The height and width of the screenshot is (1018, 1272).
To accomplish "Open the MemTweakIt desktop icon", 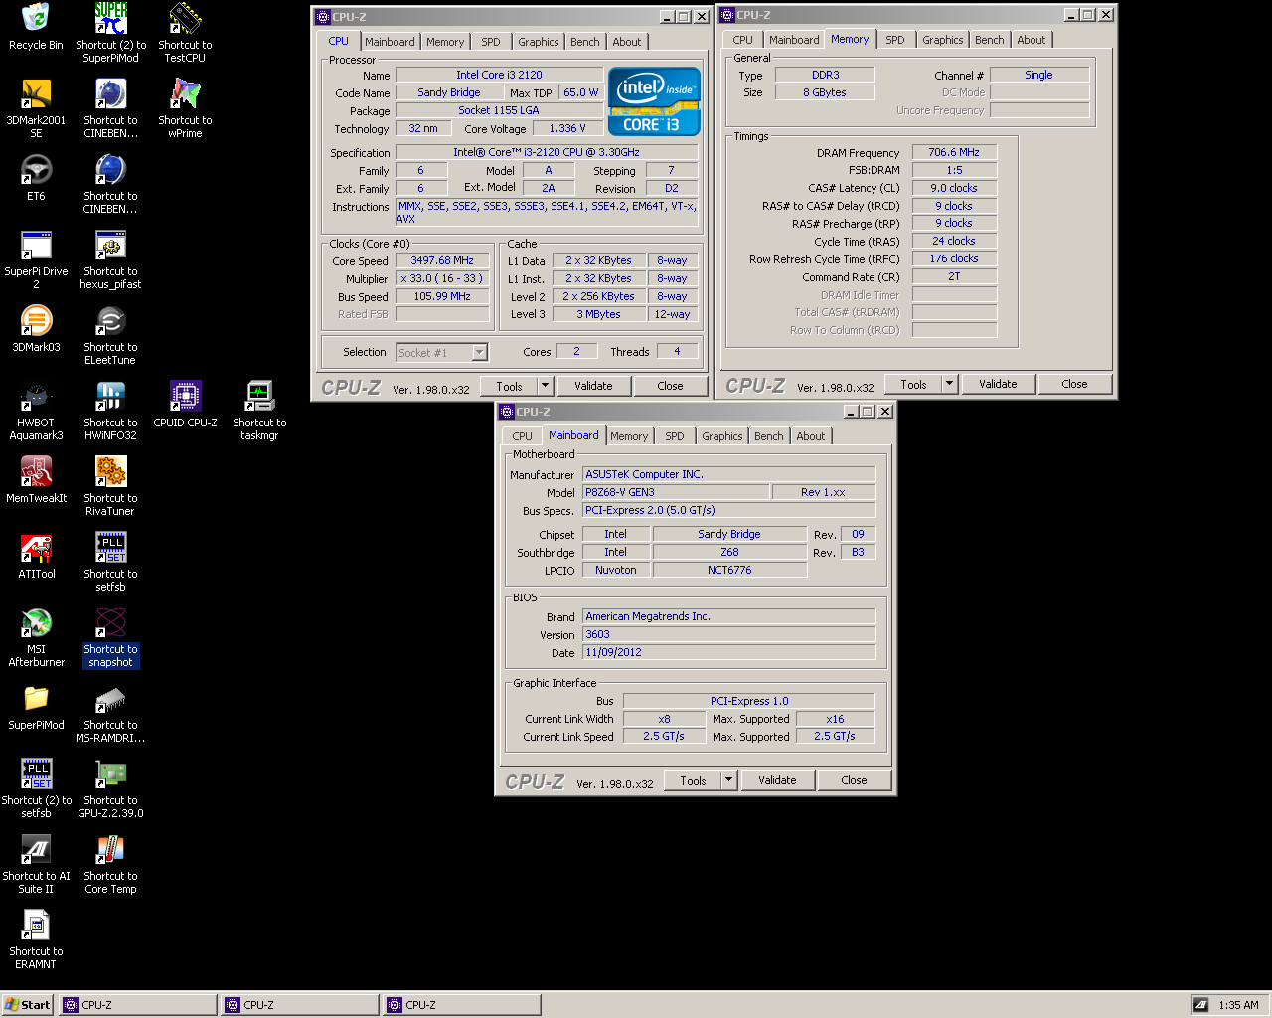I will coord(36,480).
